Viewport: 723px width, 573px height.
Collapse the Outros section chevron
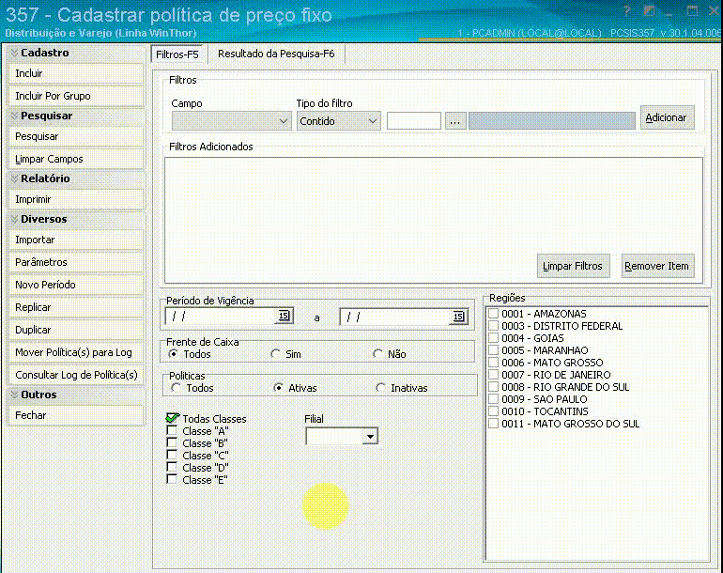tap(14, 395)
